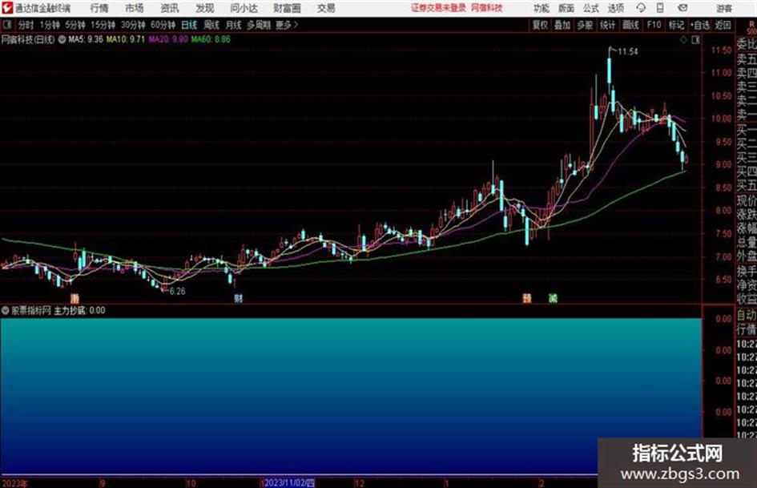Viewport: 757px width, 488px height.
Task: Open the 交易 menu
Action: click(326, 8)
